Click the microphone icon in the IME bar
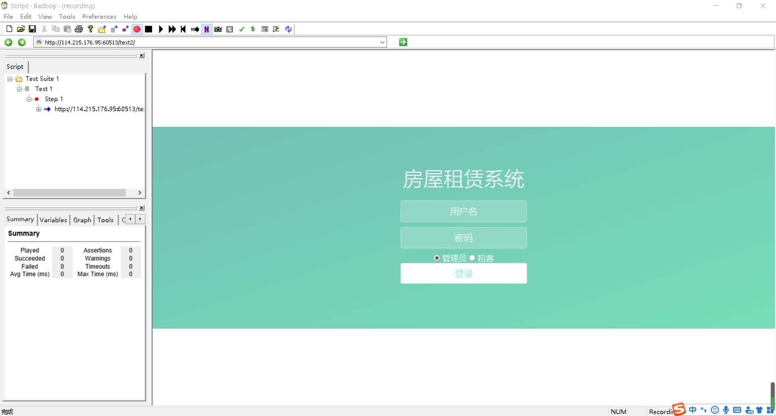Screen dimensions: 776x416 [x=726, y=410]
